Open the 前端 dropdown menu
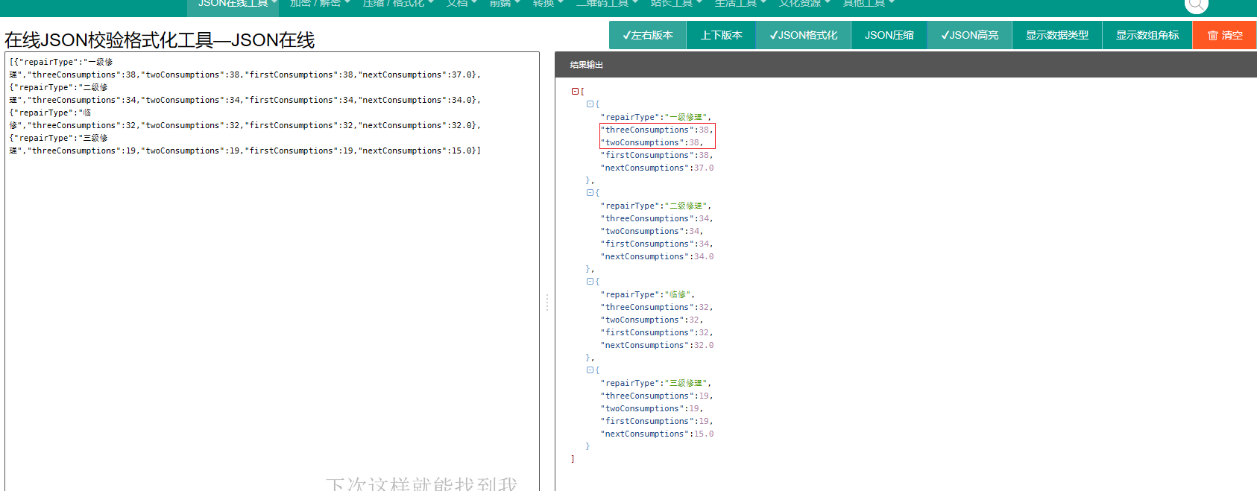1257x491 pixels. (x=504, y=4)
